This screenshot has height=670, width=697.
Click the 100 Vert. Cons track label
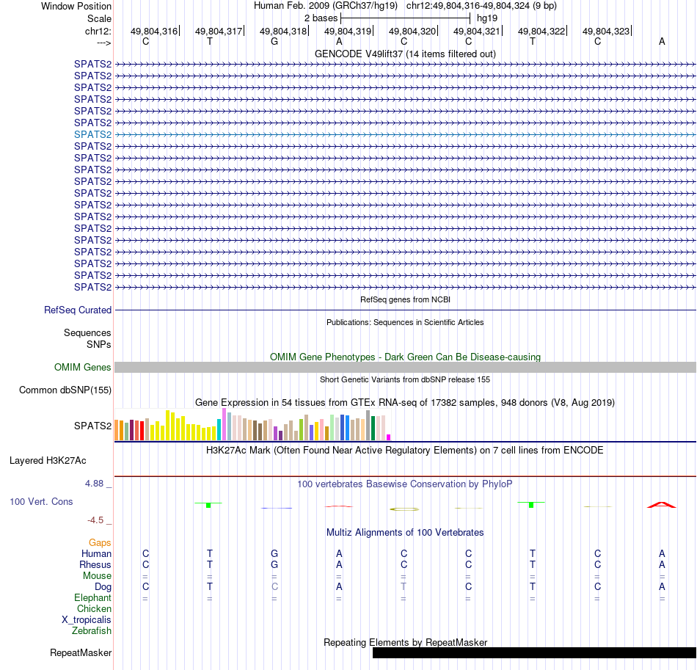[41, 501]
